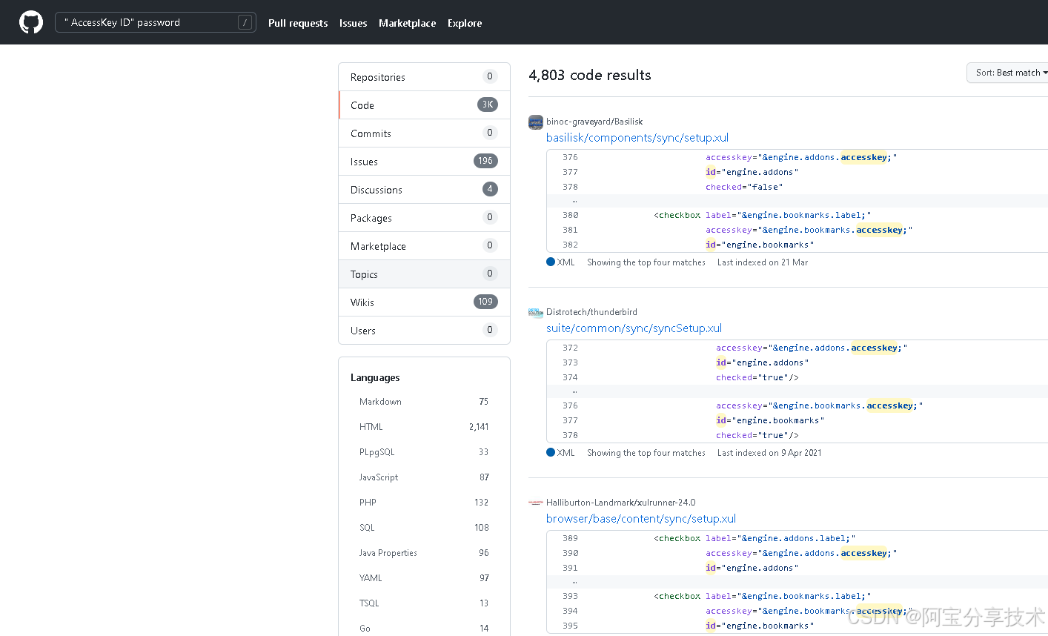Click the binoc-graveyard repository avatar
This screenshot has height=636, width=1048.
pyautogui.click(x=536, y=122)
